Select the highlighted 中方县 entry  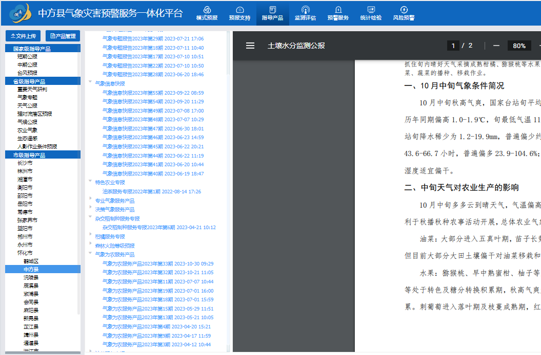pyautogui.click(x=43, y=269)
